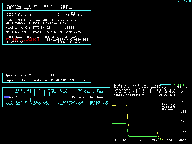192x144 pixels.
Task: Click the blue processor benchmark score bar
Action: pyautogui.click(x=7, y=97)
